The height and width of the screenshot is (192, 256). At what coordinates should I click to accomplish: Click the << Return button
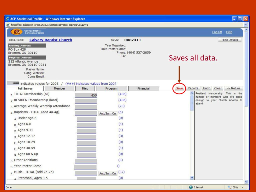point(233,88)
